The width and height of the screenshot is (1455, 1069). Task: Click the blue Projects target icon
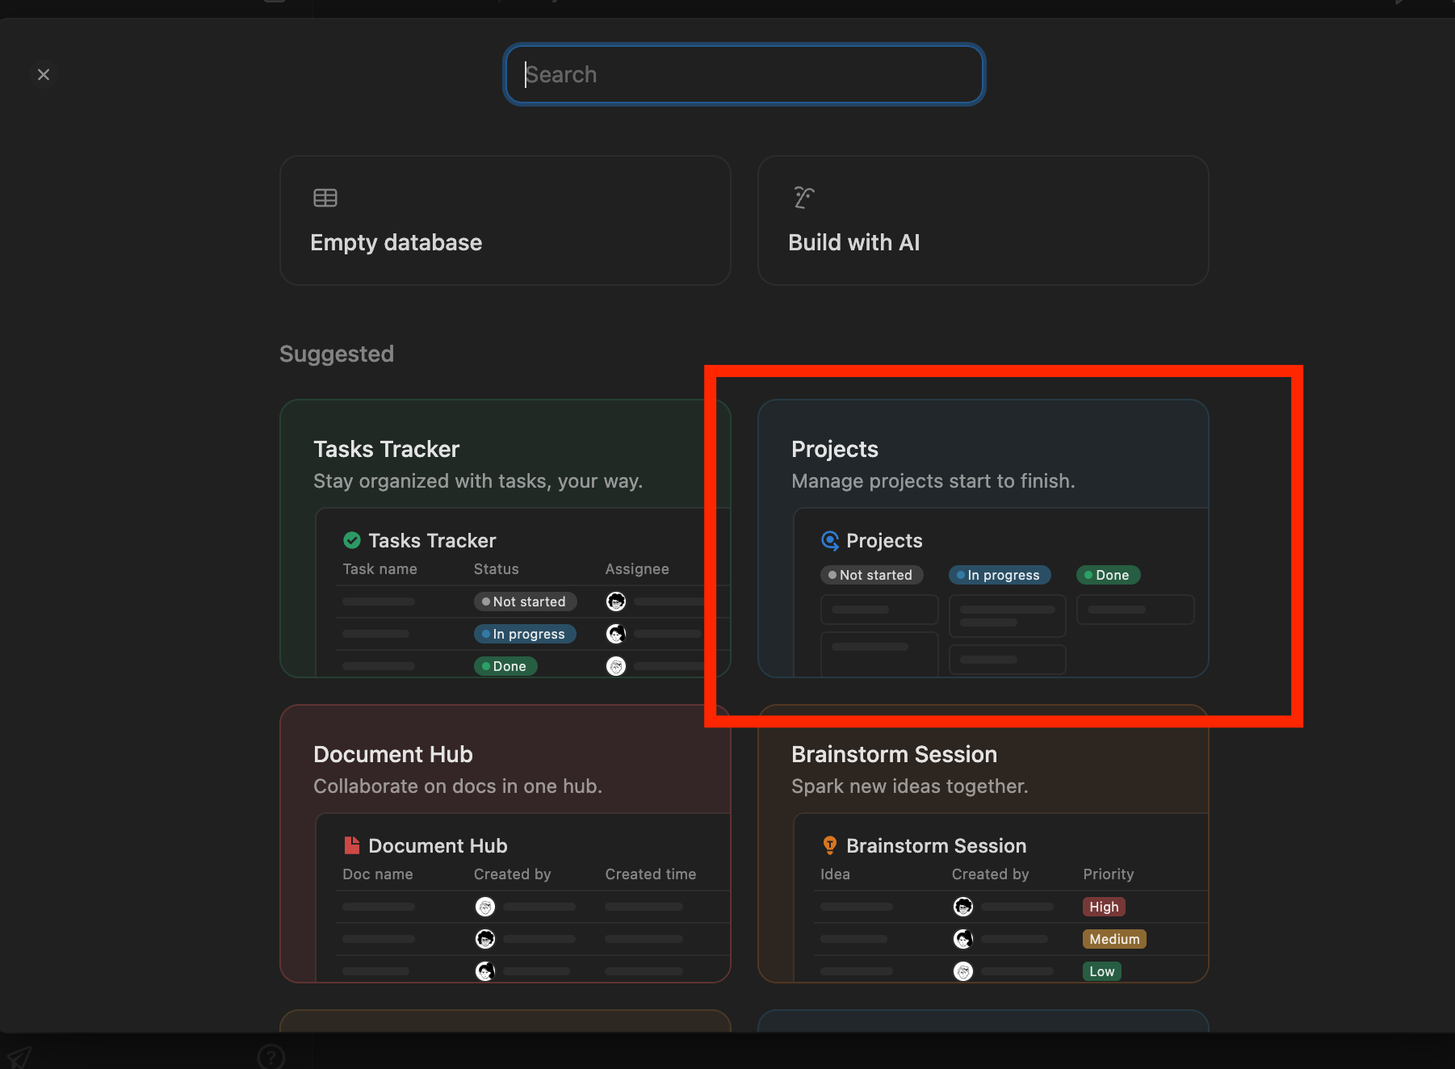point(830,540)
